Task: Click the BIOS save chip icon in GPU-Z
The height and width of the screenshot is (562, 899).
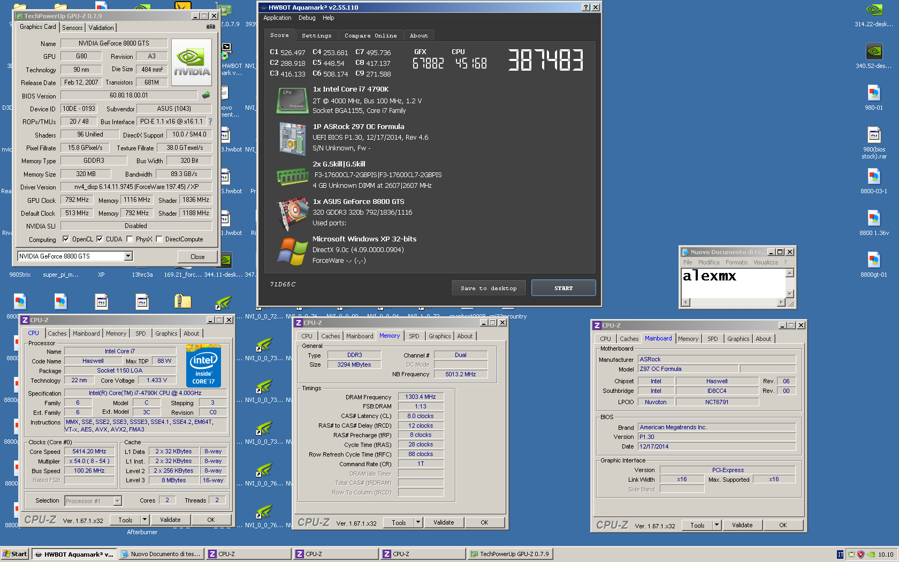Action: 206,95
